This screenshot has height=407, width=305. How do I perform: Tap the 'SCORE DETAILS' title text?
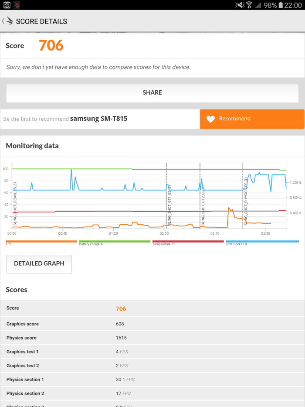pyautogui.click(x=41, y=21)
